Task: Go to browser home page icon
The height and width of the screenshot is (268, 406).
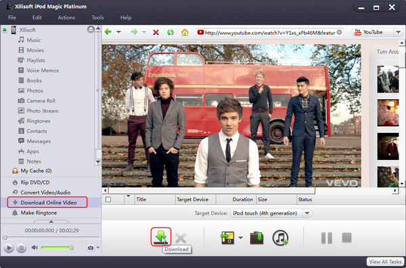Action: (x=185, y=32)
